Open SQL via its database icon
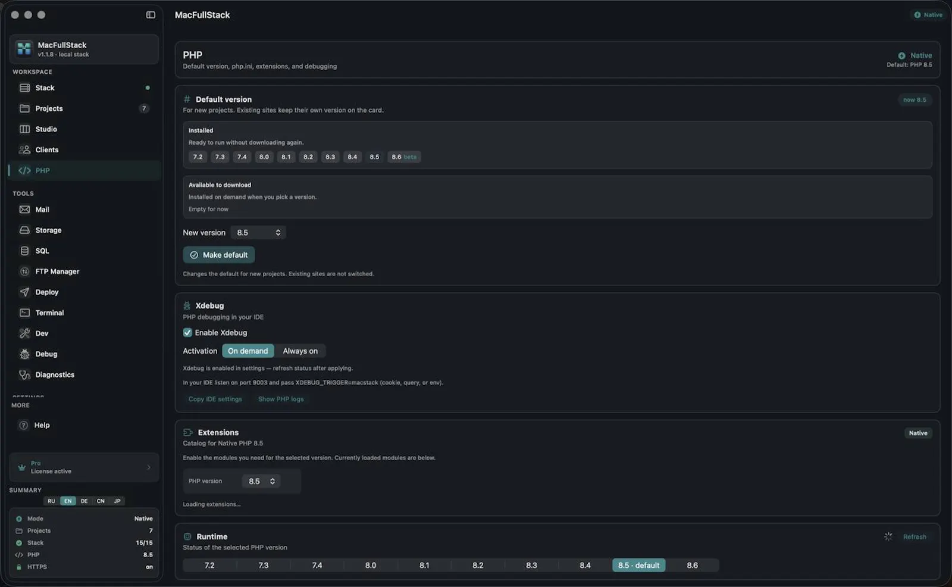 24,251
